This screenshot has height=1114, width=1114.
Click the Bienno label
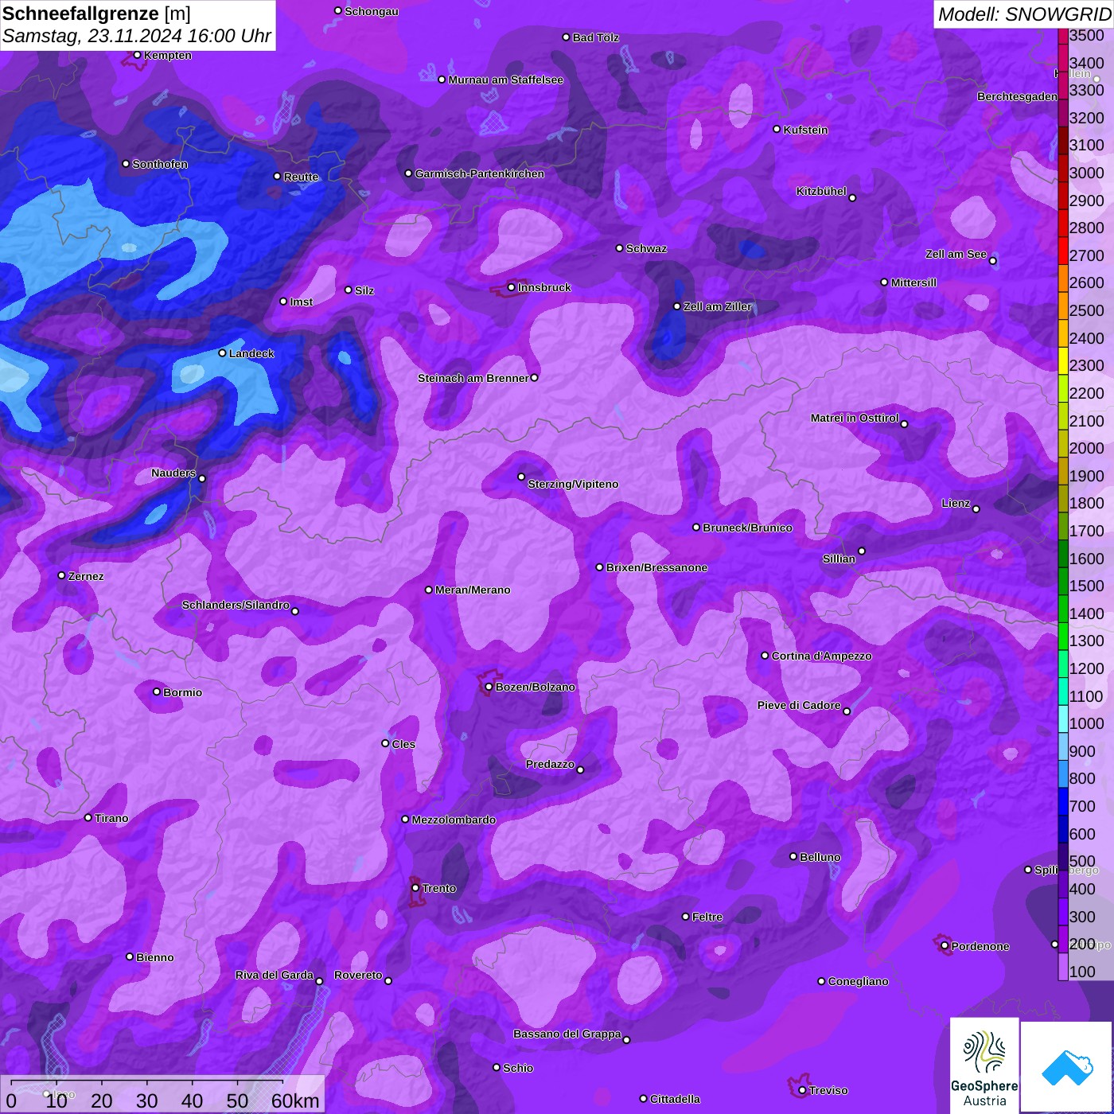(x=155, y=957)
